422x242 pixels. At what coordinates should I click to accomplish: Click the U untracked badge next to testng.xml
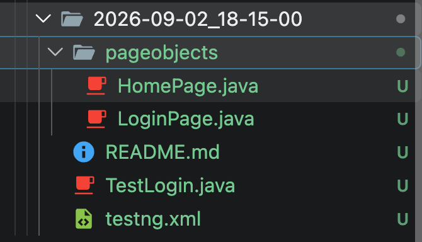pyautogui.click(x=402, y=219)
